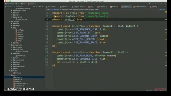Toggle the fold marker on line 3
This screenshot has width=171, height=96.
click(x=53, y=19)
